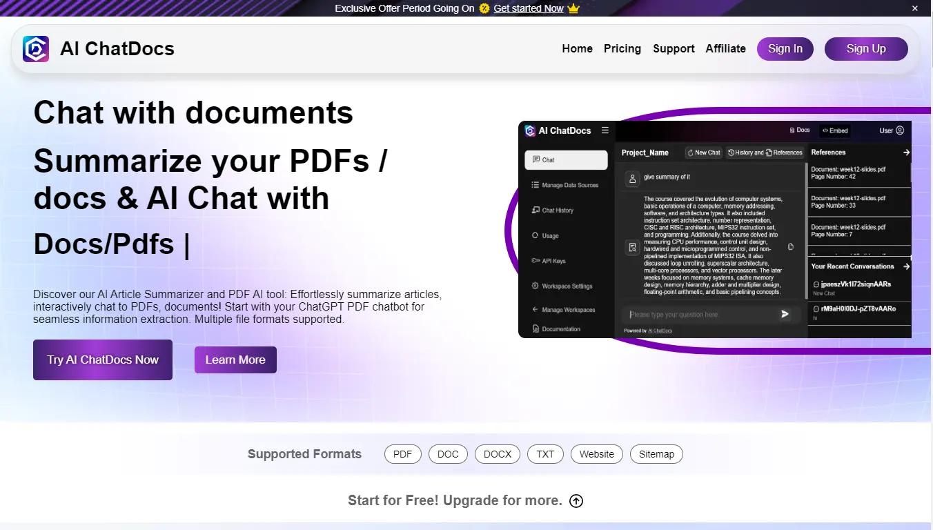
Task: Open conversation rM9aH0l0DJ-pZT8vAARo
Action: tap(859, 313)
